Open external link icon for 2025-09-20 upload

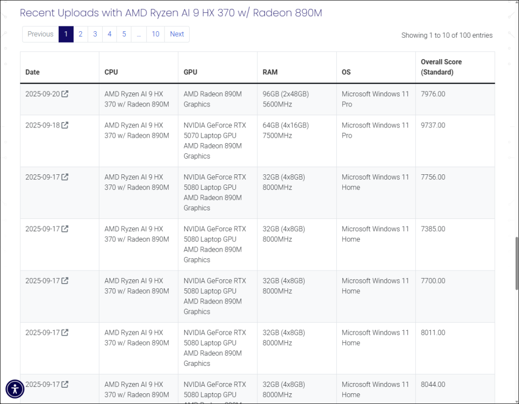pos(65,94)
